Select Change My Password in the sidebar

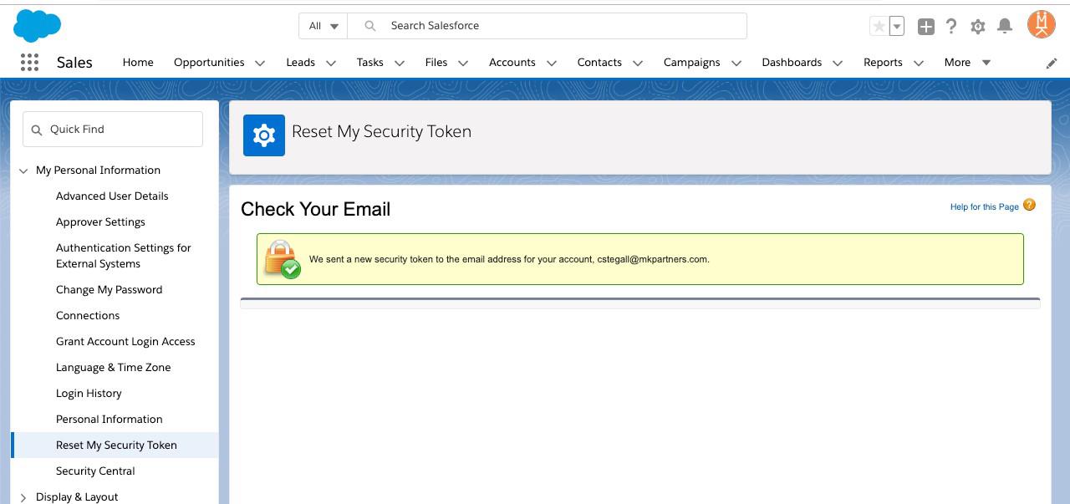109,289
